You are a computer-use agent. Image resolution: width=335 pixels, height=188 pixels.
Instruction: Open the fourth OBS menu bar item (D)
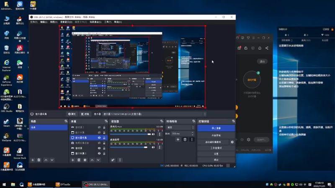[66, 22]
